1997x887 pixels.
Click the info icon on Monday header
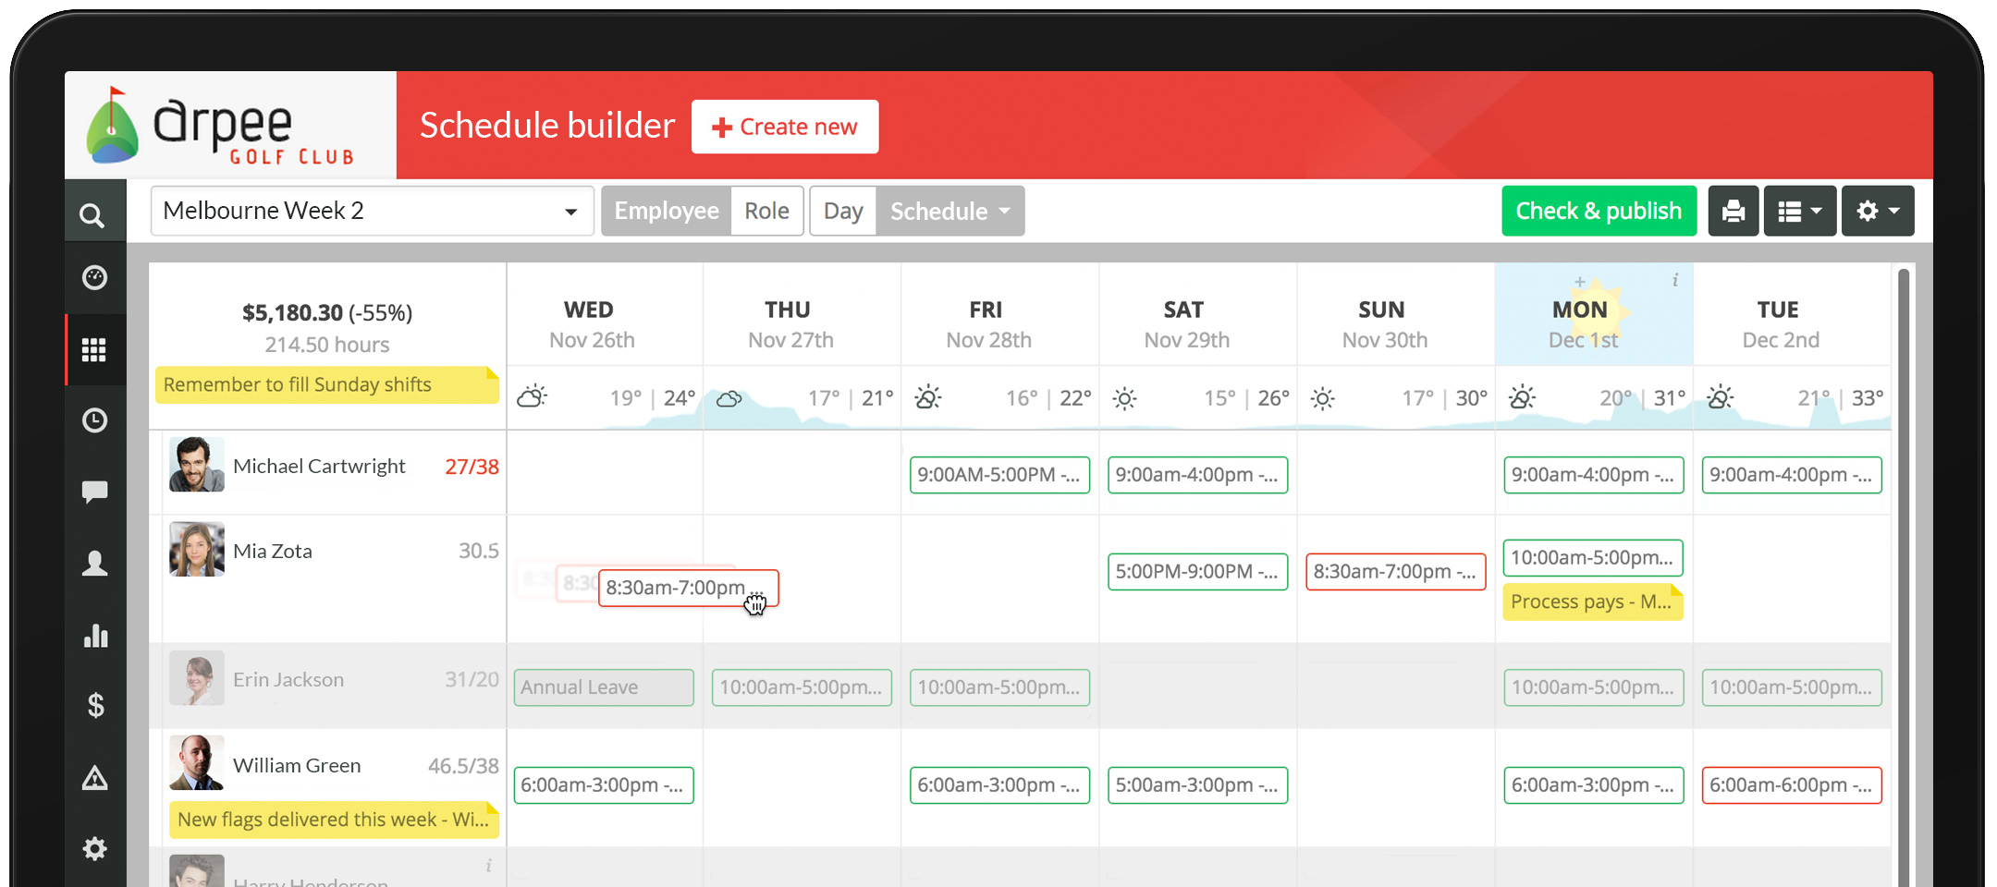click(1675, 280)
